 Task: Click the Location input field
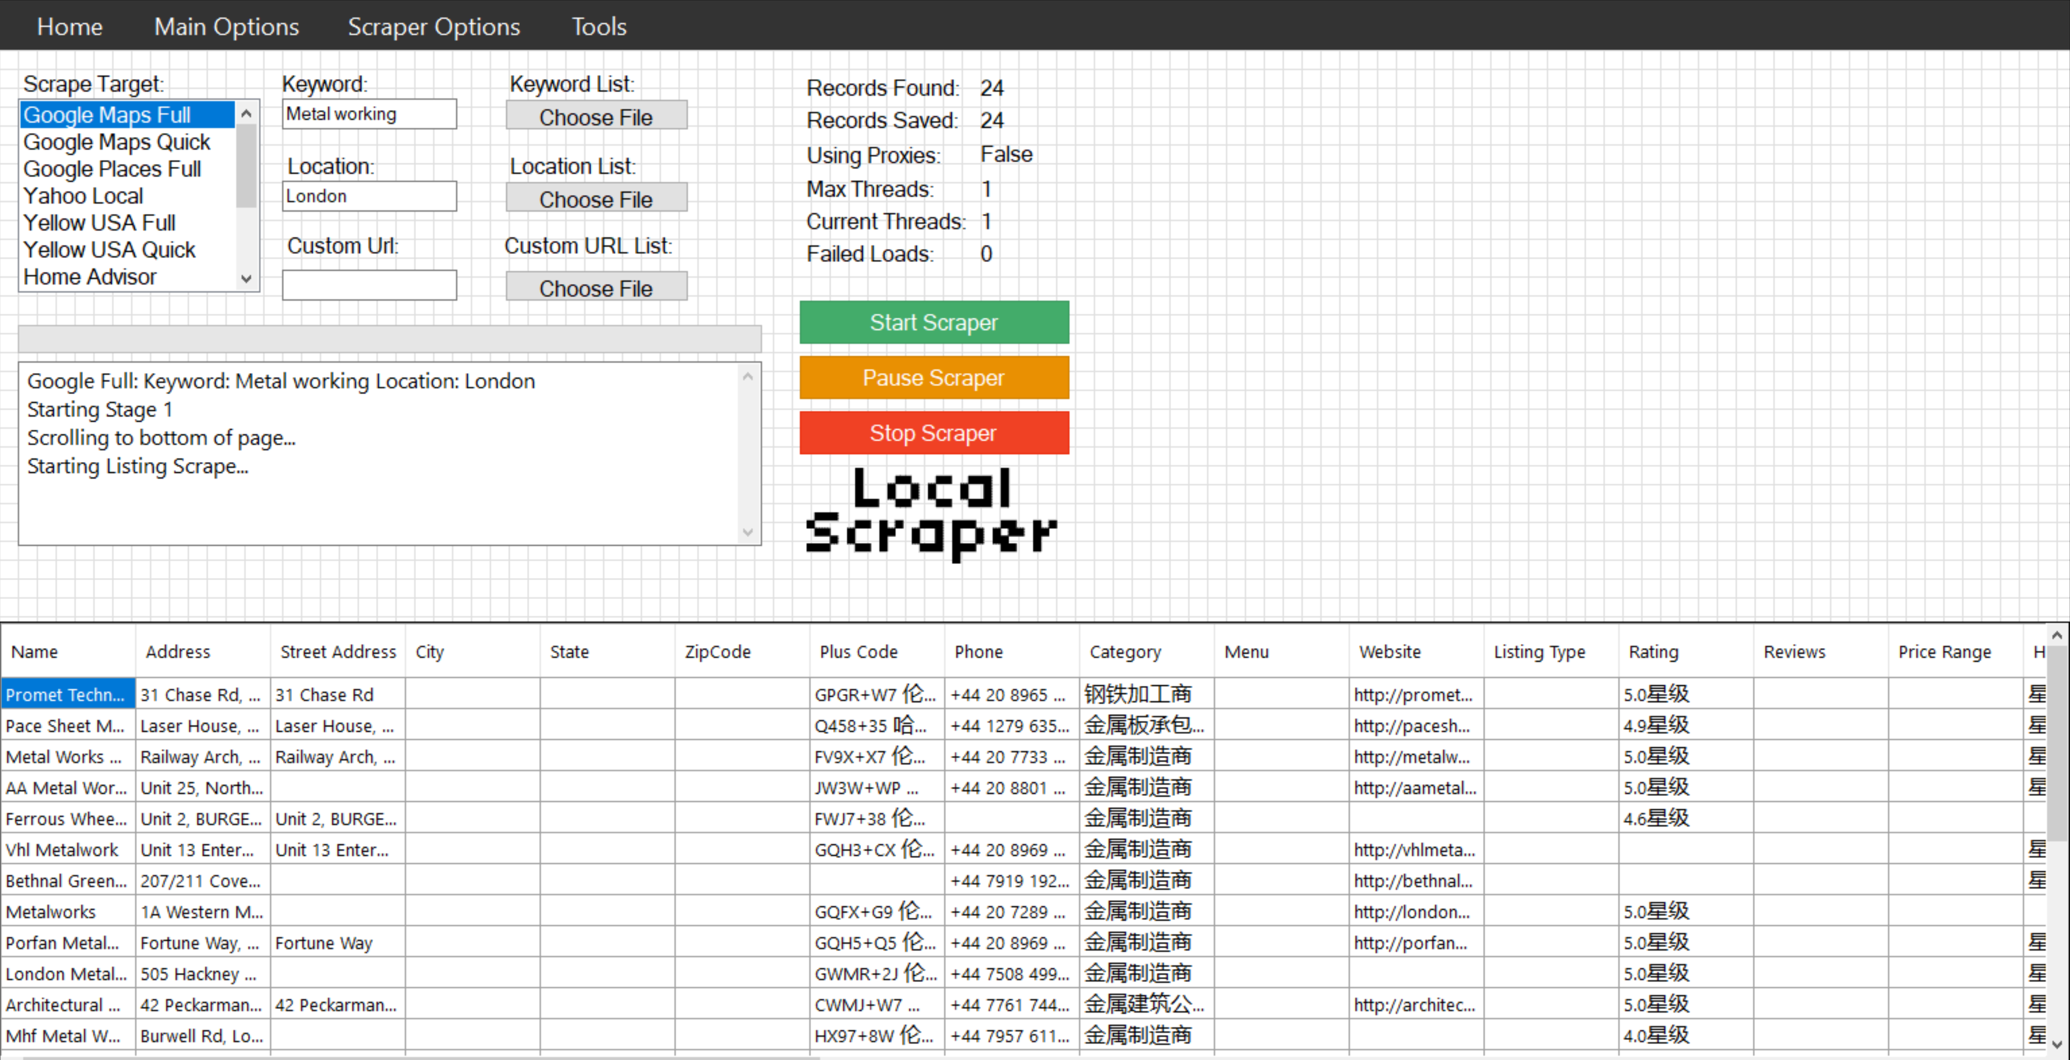[369, 196]
